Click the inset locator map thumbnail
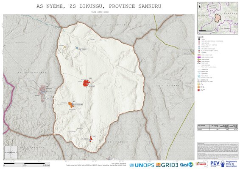This screenshot has height=169, width=240. (218, 18)
